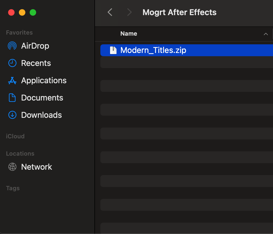This screenshot has height=234, width=273.
Task: Click the Downloads arrow icon
Action: pos(12,115)
